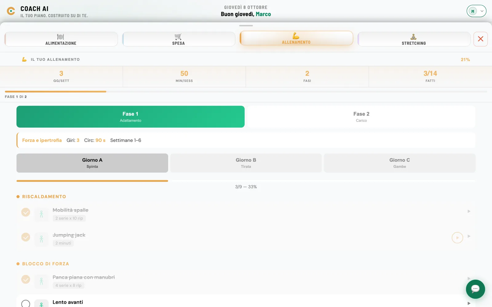Open the chat assistant bubble

tap(475, 289)
